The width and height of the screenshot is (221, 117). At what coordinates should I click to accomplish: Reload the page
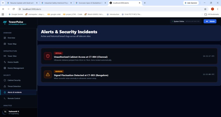point(13,9)
